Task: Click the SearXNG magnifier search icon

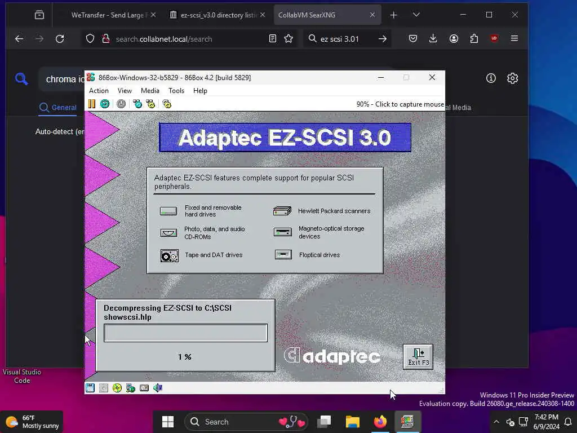Action: click(x=21, y=78)
